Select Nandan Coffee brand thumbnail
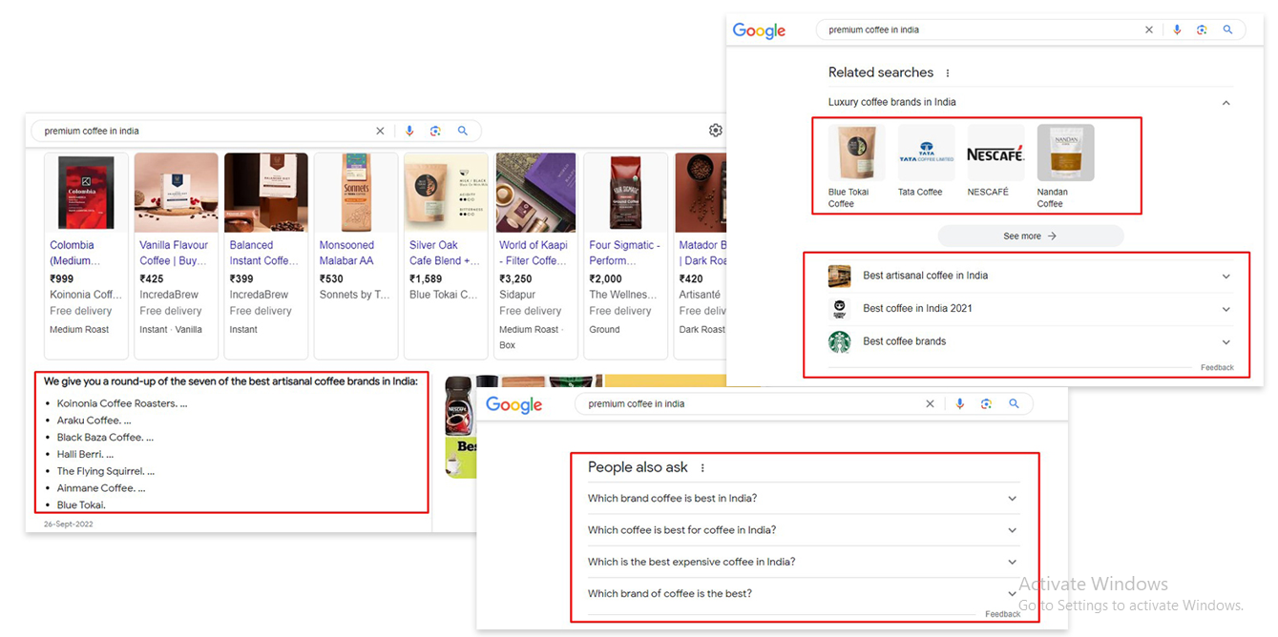The width and height of the screenshot is (1278, 637). pyautogui.click(x=1065, y=153)
